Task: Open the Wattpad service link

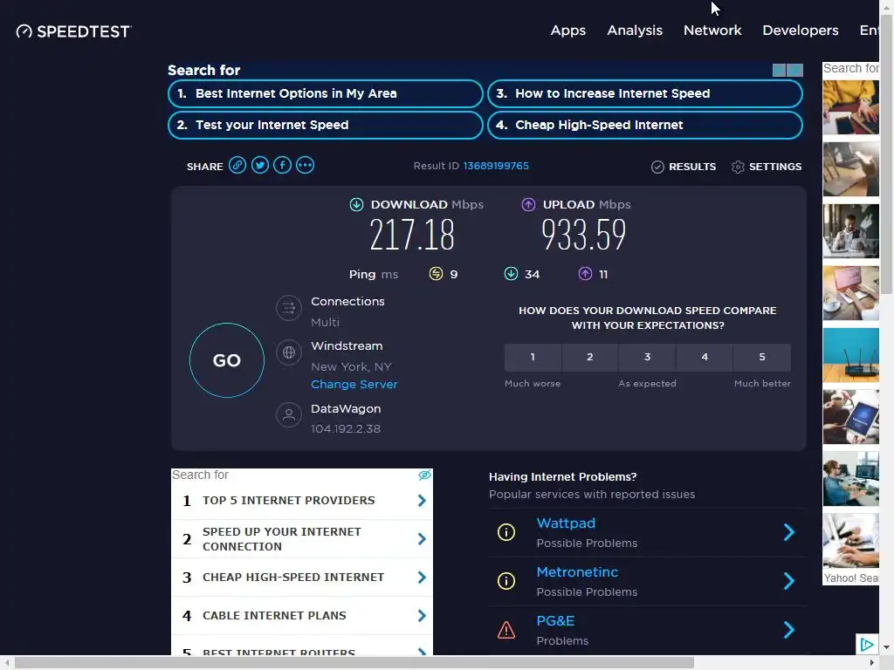Action: click(566, 523)
